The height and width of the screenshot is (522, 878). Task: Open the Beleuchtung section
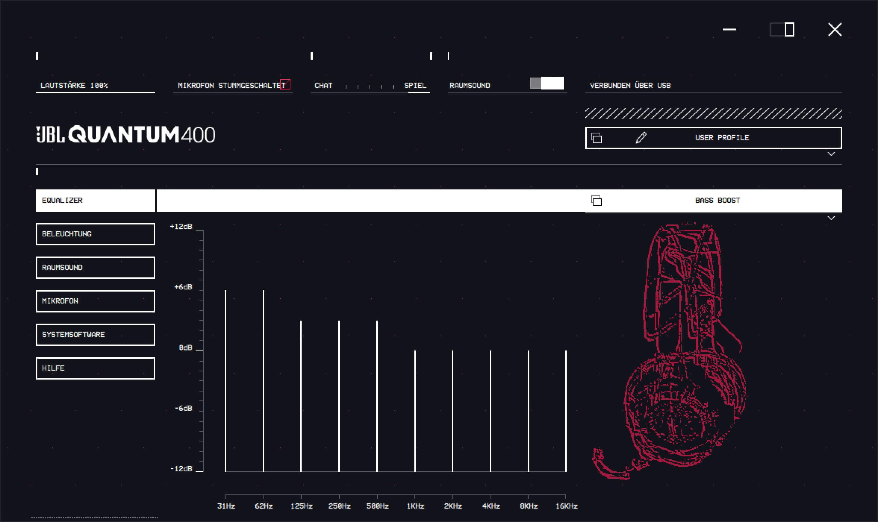click(x=95, y=234)
